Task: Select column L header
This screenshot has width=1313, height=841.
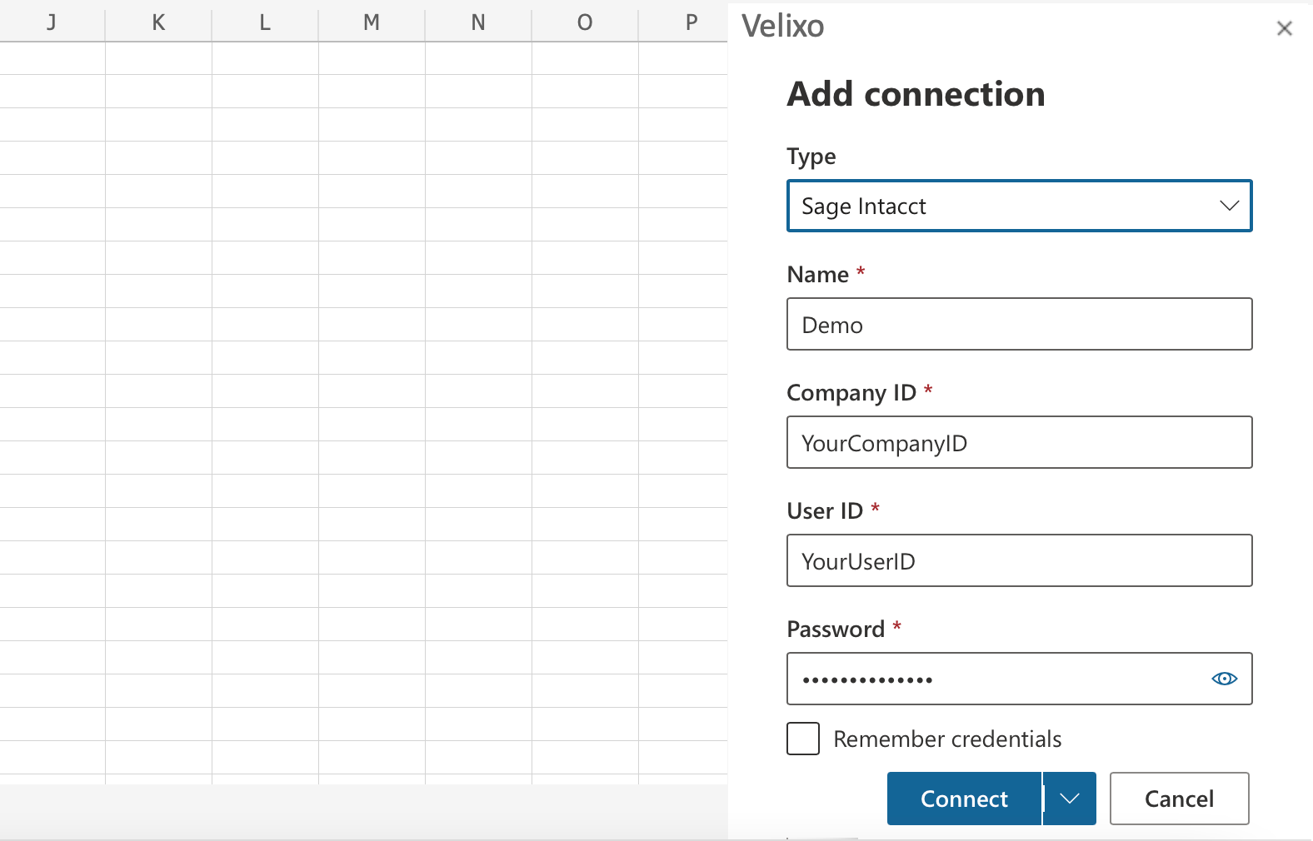Action: 265,22
